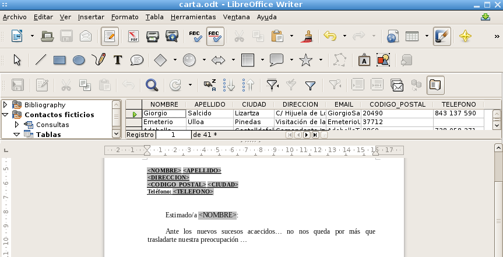
Task: Click the Clone Formatting paintbrush icon
Action: 306,36
